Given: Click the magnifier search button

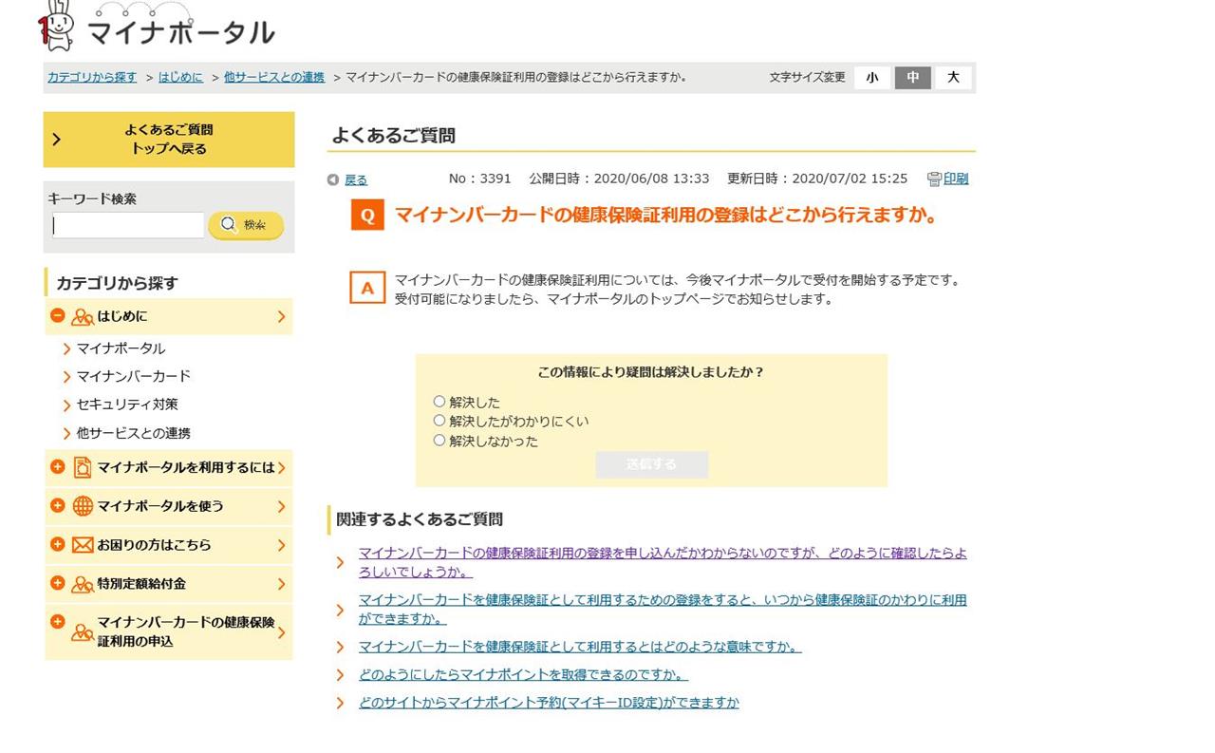Looking at the screenshot, I should click(x=246, y=225).
